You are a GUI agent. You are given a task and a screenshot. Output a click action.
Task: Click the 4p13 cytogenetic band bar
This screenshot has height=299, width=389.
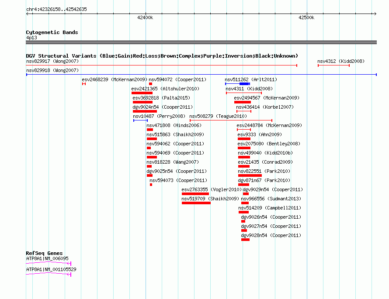tap(201, 42)
